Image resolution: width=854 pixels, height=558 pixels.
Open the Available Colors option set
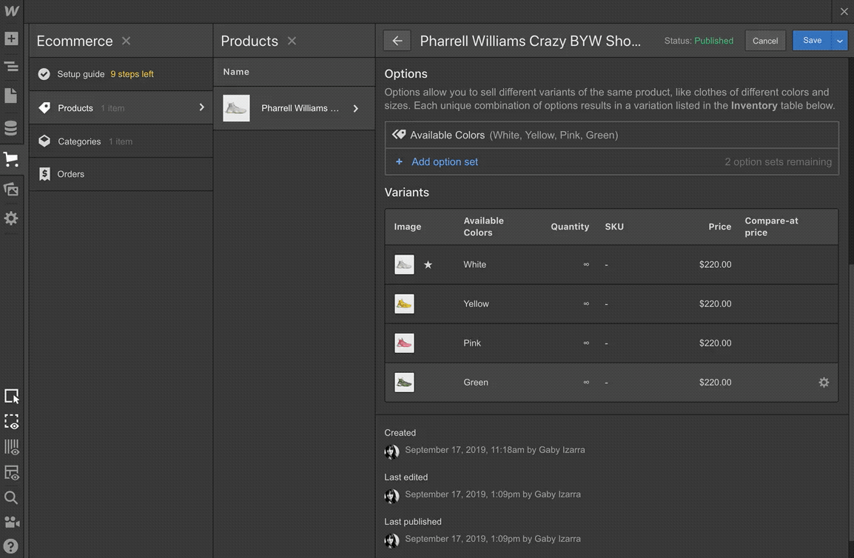click(611, 135)
